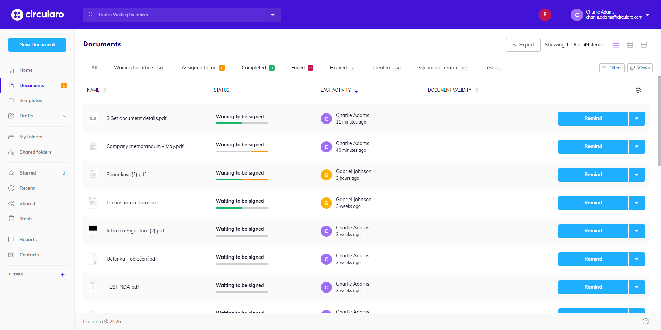Image resolution: width=661 pixels, height=330 pixels.
Task: Go to Reports in the sidebar
Action: [28, 239]
